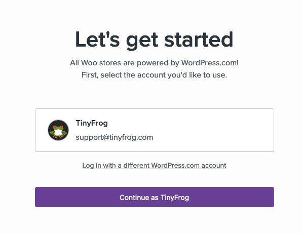Open Log in with a different WordPress.com account
302x234 pixels.
(x=154, y=166)
